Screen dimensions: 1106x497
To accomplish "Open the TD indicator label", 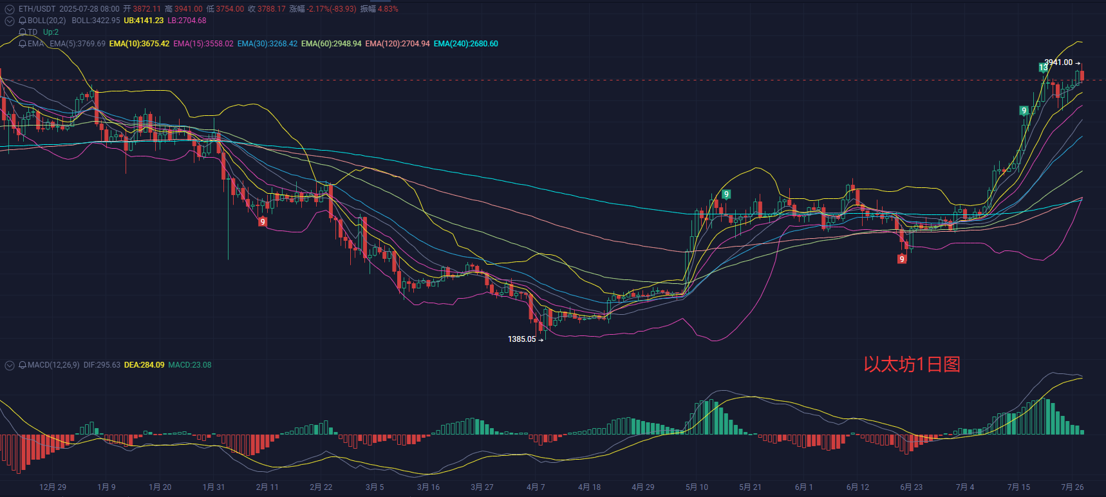I will pyautogui.click(x=33, y=32).
